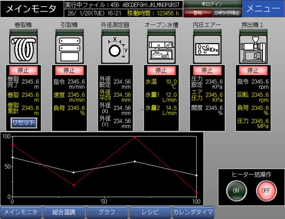Turn heaters ON with the green button
Screen dimensions: 285x219
(x=236, y=191)
